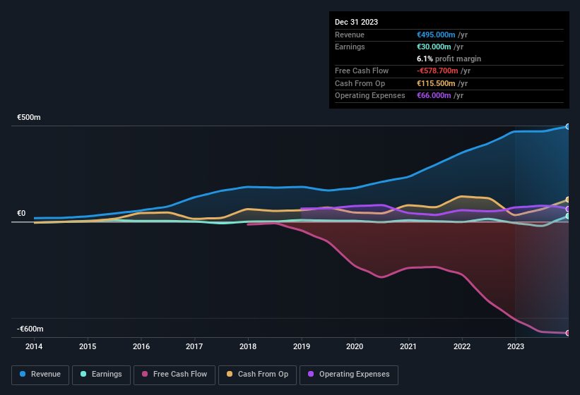Toggle the Revenue legend button
The height and width of the screenshot is (395, 580).
(x=40, y=375)
